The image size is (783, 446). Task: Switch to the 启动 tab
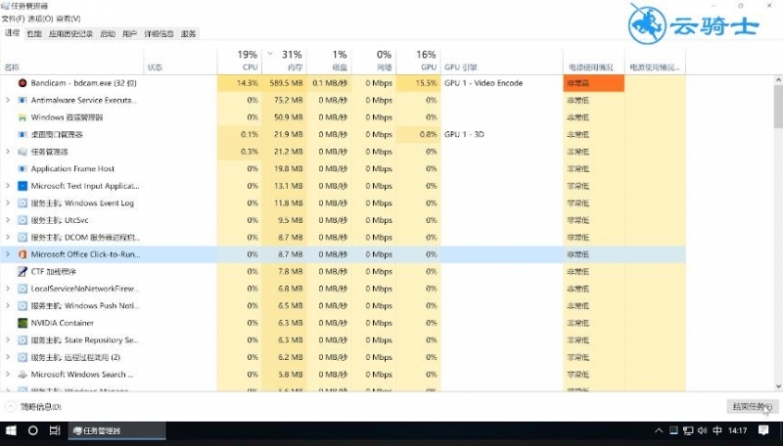pyautogui.click(x=108, y=33)
